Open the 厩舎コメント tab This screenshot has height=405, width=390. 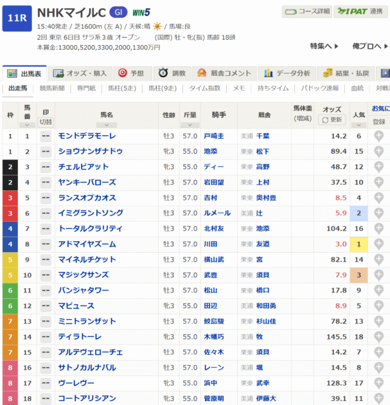(224, 73)
